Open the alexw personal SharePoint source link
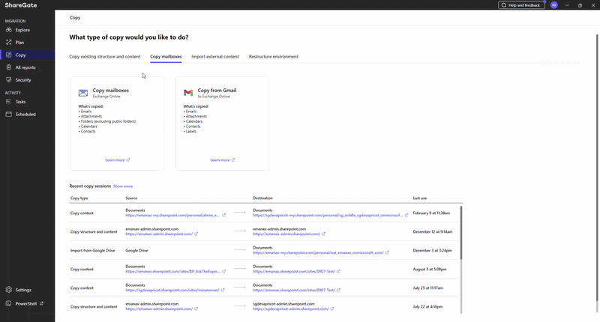This screenshot has width=600, height=322. click(172, 216)
